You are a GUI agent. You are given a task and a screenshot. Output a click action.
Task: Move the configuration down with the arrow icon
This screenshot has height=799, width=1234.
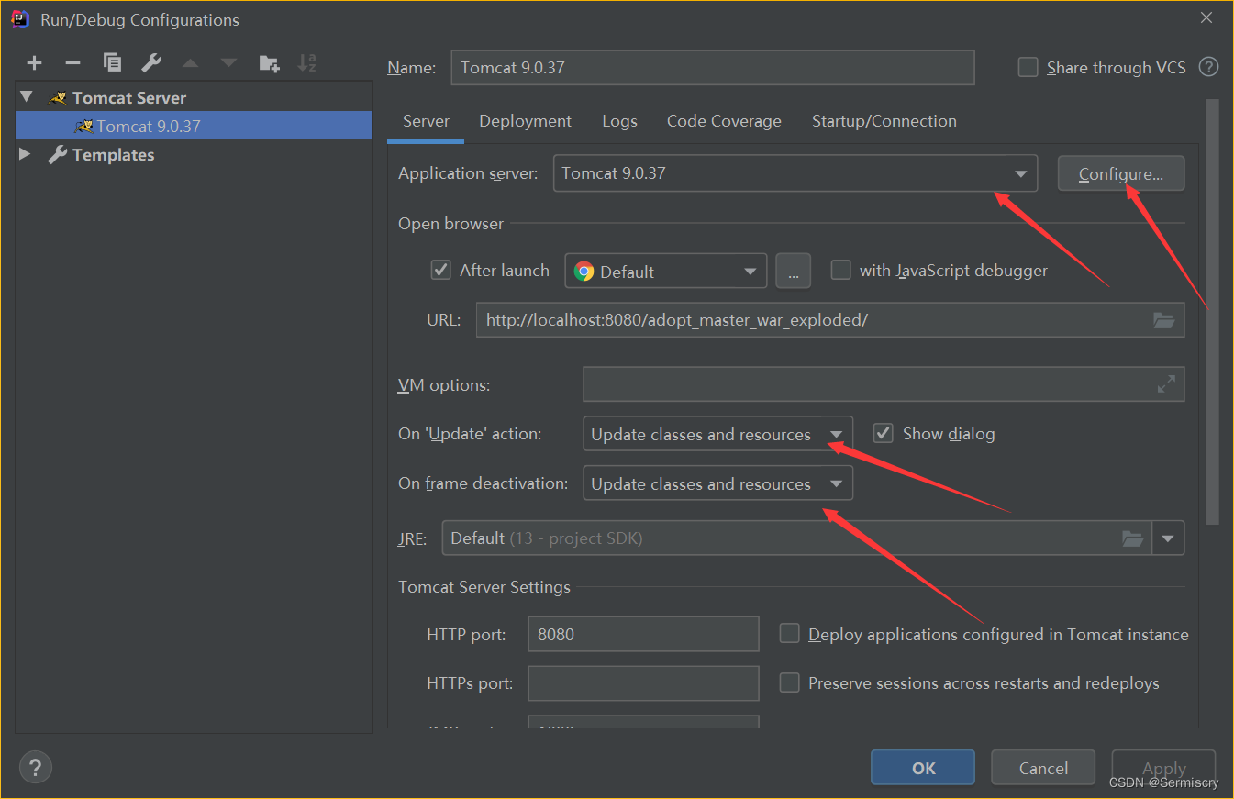[228, 63]
